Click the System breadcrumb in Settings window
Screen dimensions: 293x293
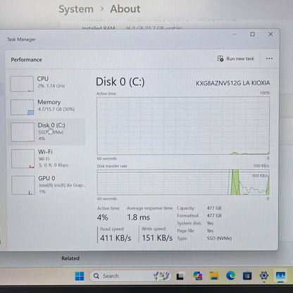click(x=76, y=9)
